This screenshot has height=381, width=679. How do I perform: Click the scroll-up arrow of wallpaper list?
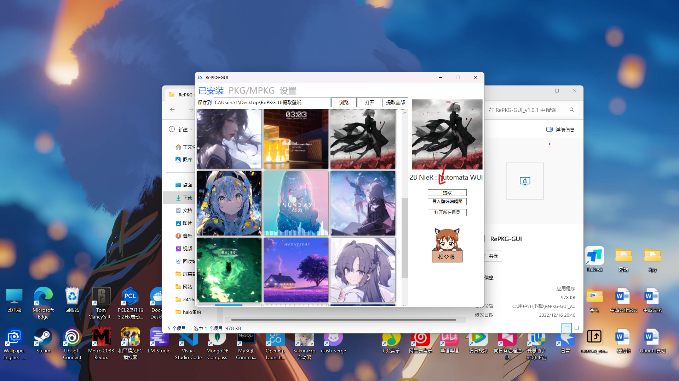pos(405,113)
